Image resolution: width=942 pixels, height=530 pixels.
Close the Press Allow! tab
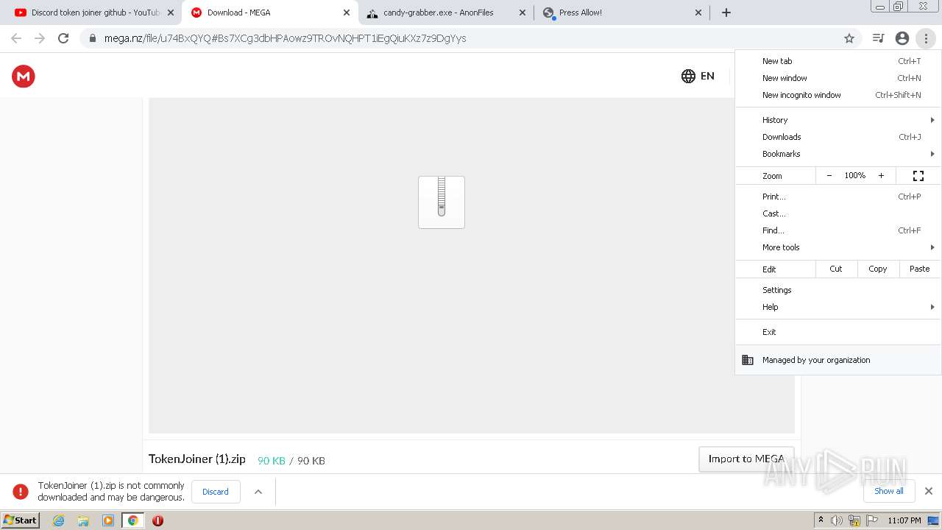point(698,13)
